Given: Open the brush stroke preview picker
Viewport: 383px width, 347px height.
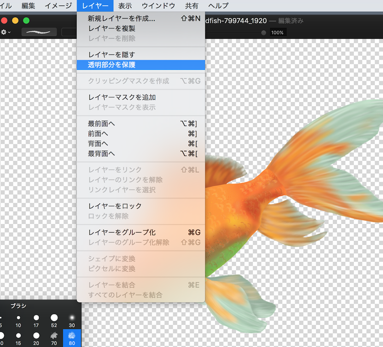Looking at the screenshot, I should coord(39,33).
